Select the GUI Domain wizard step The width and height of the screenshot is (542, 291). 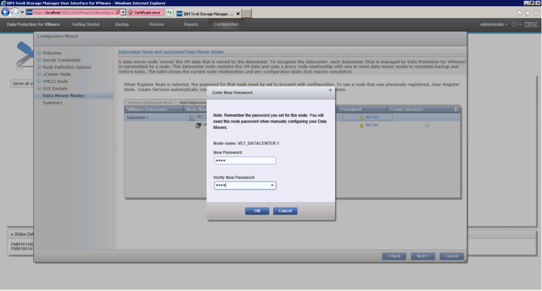click(x=55, y=88)
